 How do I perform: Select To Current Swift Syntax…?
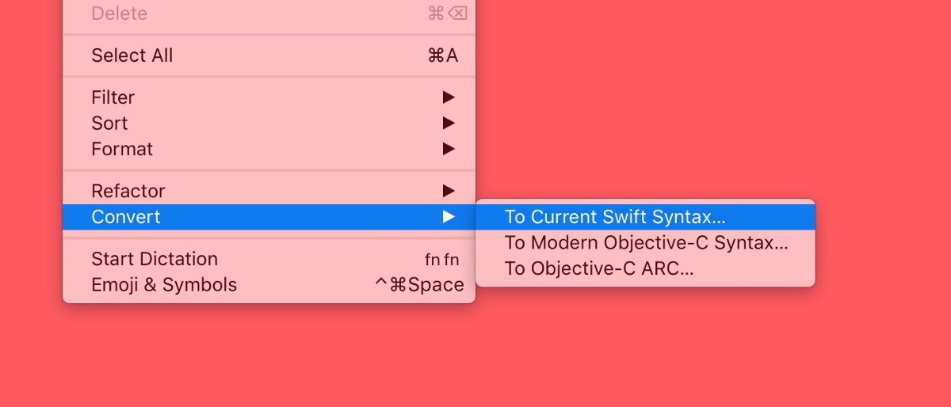(x=615, y=217)
